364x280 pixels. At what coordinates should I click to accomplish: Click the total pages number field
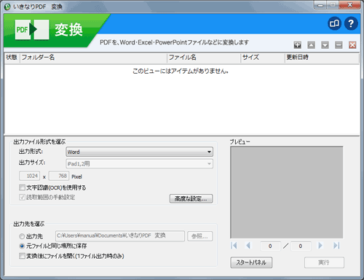(x=301, y=246)
